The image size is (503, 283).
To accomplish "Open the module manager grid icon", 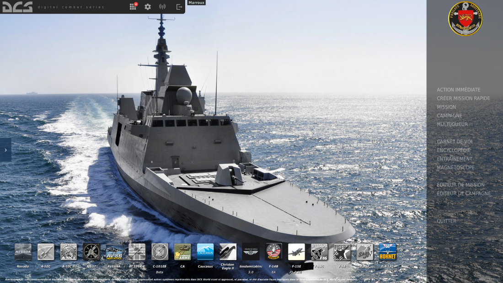I will pyautogui.click(x=133, y=7).
